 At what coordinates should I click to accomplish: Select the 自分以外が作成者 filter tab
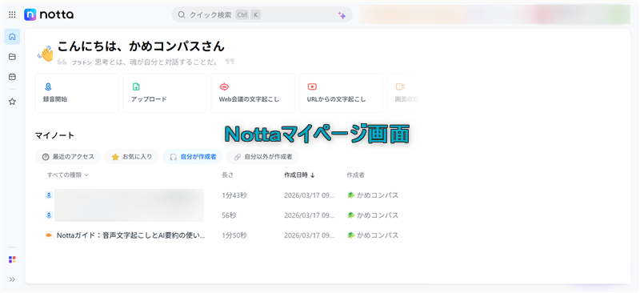pos(262,157)
